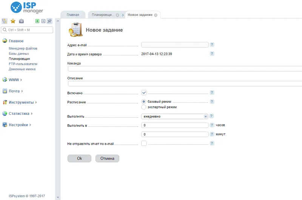
Task: Click the minutes (минут) input field
Action: pos(175,134)
